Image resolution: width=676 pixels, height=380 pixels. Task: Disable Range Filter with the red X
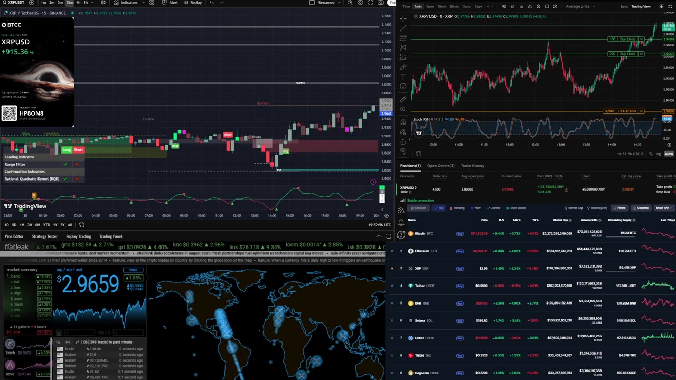(x=77, y=164)
